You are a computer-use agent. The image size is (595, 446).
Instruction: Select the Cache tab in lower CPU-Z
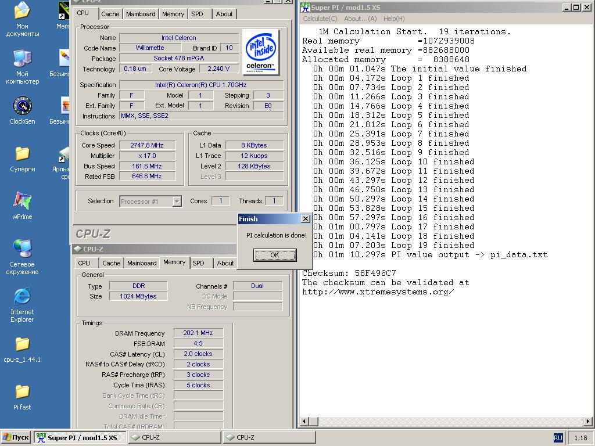(111, 263)
